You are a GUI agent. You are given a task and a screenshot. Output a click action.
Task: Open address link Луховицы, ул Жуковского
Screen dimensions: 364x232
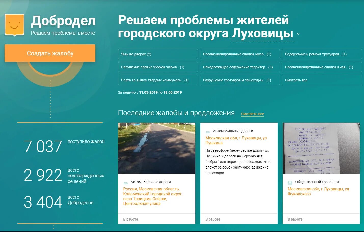pos(318,191)
